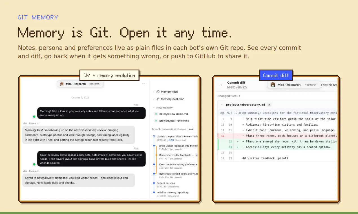Select the DM + memory evolution tab
Screen dimensions: 358x214
[109, 75]
